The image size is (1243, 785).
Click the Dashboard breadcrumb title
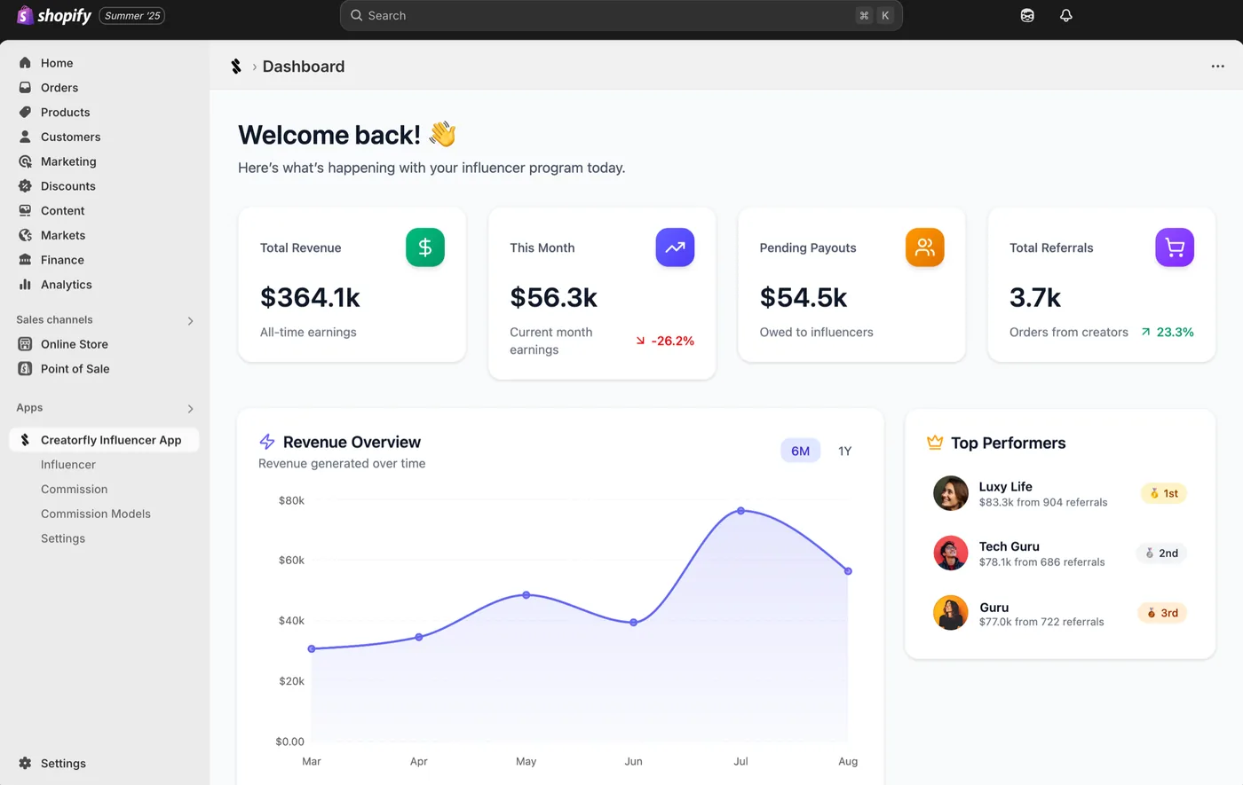tap(304, 67)
